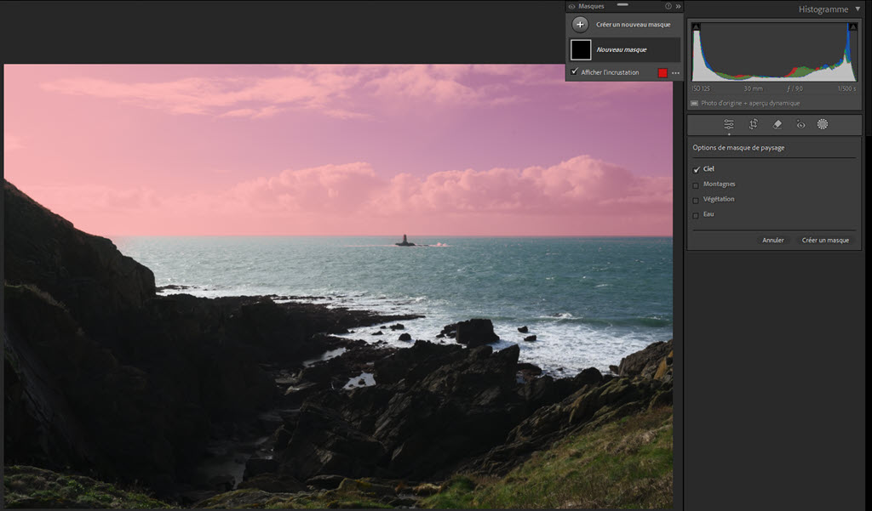Open the Edit sliders tool
The height and width of the screenshot is (511, 872).
[x=729, y=124]
